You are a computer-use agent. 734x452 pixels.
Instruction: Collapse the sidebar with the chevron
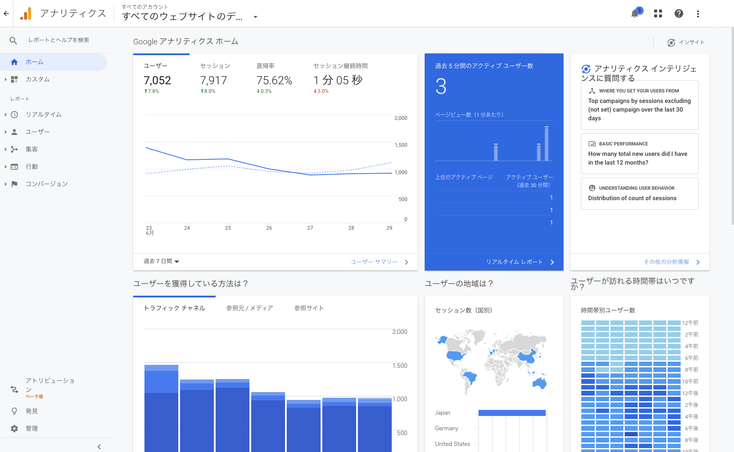click(99, 447)
